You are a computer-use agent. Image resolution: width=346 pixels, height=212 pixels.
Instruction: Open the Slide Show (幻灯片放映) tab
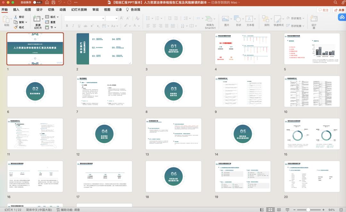pos(79,10)
